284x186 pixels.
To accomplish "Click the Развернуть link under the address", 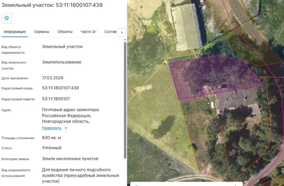I will pos(51,128).
